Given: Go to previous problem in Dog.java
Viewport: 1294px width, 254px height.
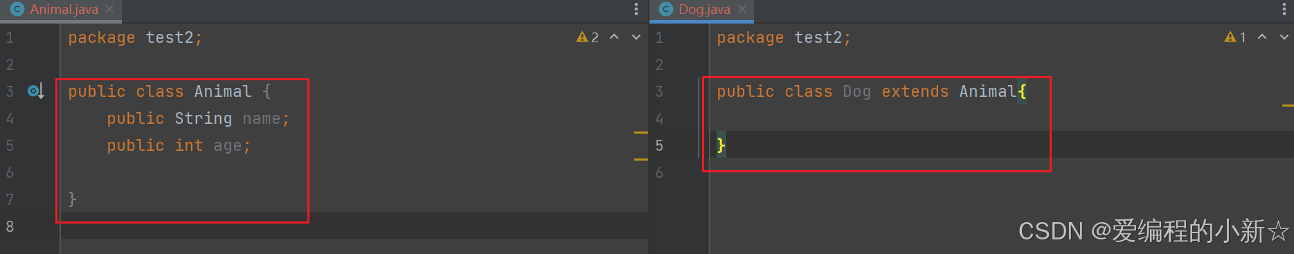Looking at the screenshot, I should click(x=1262, y=37).
